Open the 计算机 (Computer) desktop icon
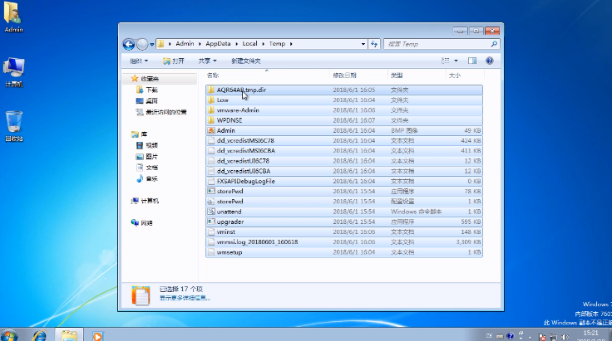 [x=13, y=72]
